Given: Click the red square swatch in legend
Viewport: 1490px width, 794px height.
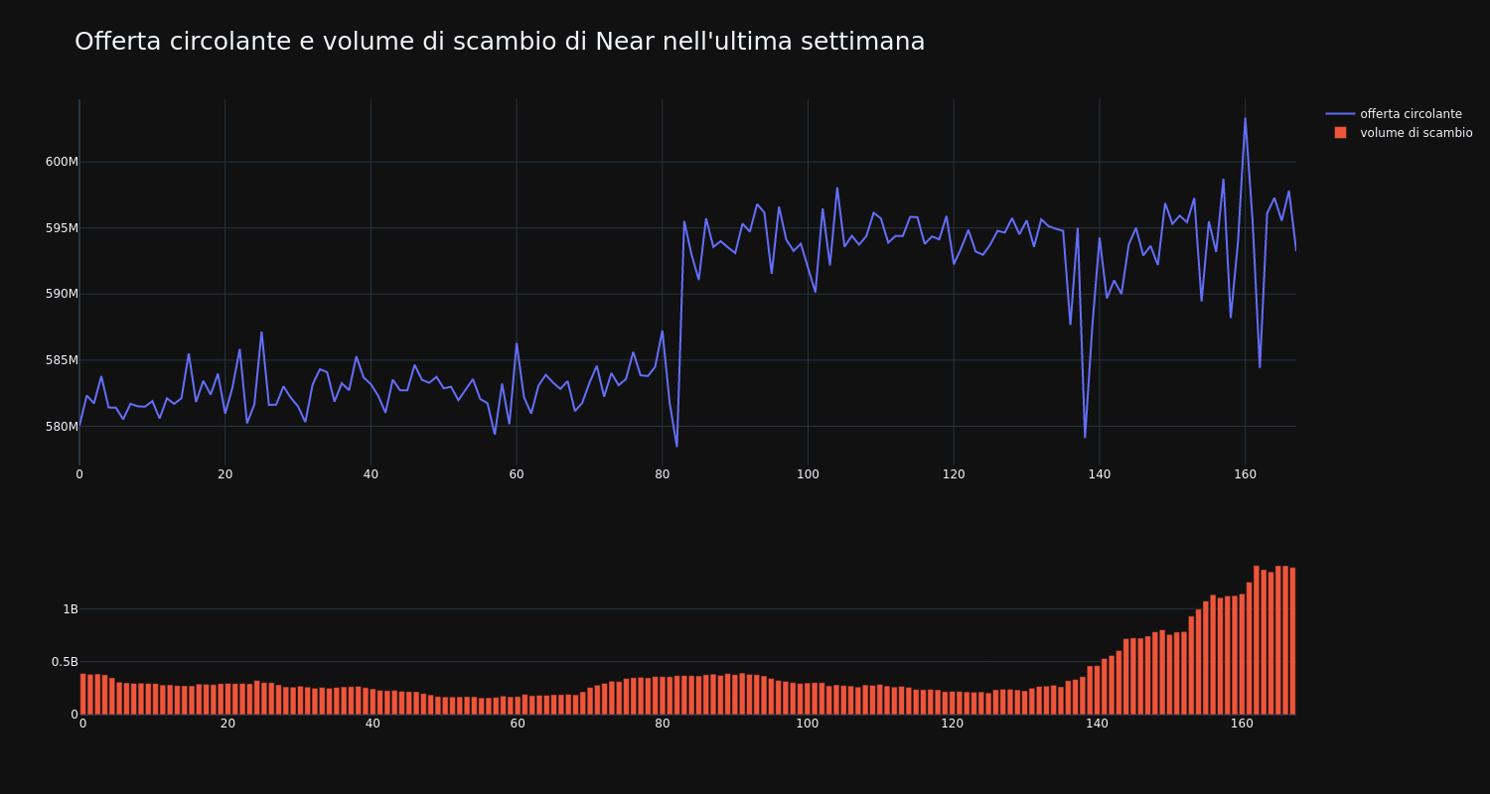Looking at the screenshot, I should point(1340,133).
